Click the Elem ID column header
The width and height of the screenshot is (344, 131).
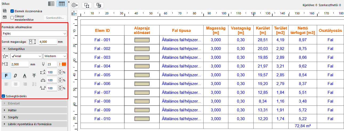[102, 31]
